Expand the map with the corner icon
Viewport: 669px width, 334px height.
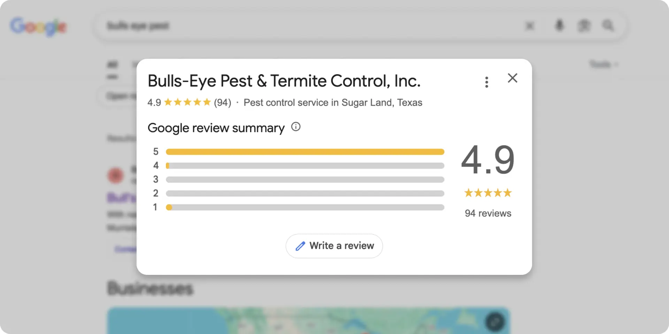[495, 321]
